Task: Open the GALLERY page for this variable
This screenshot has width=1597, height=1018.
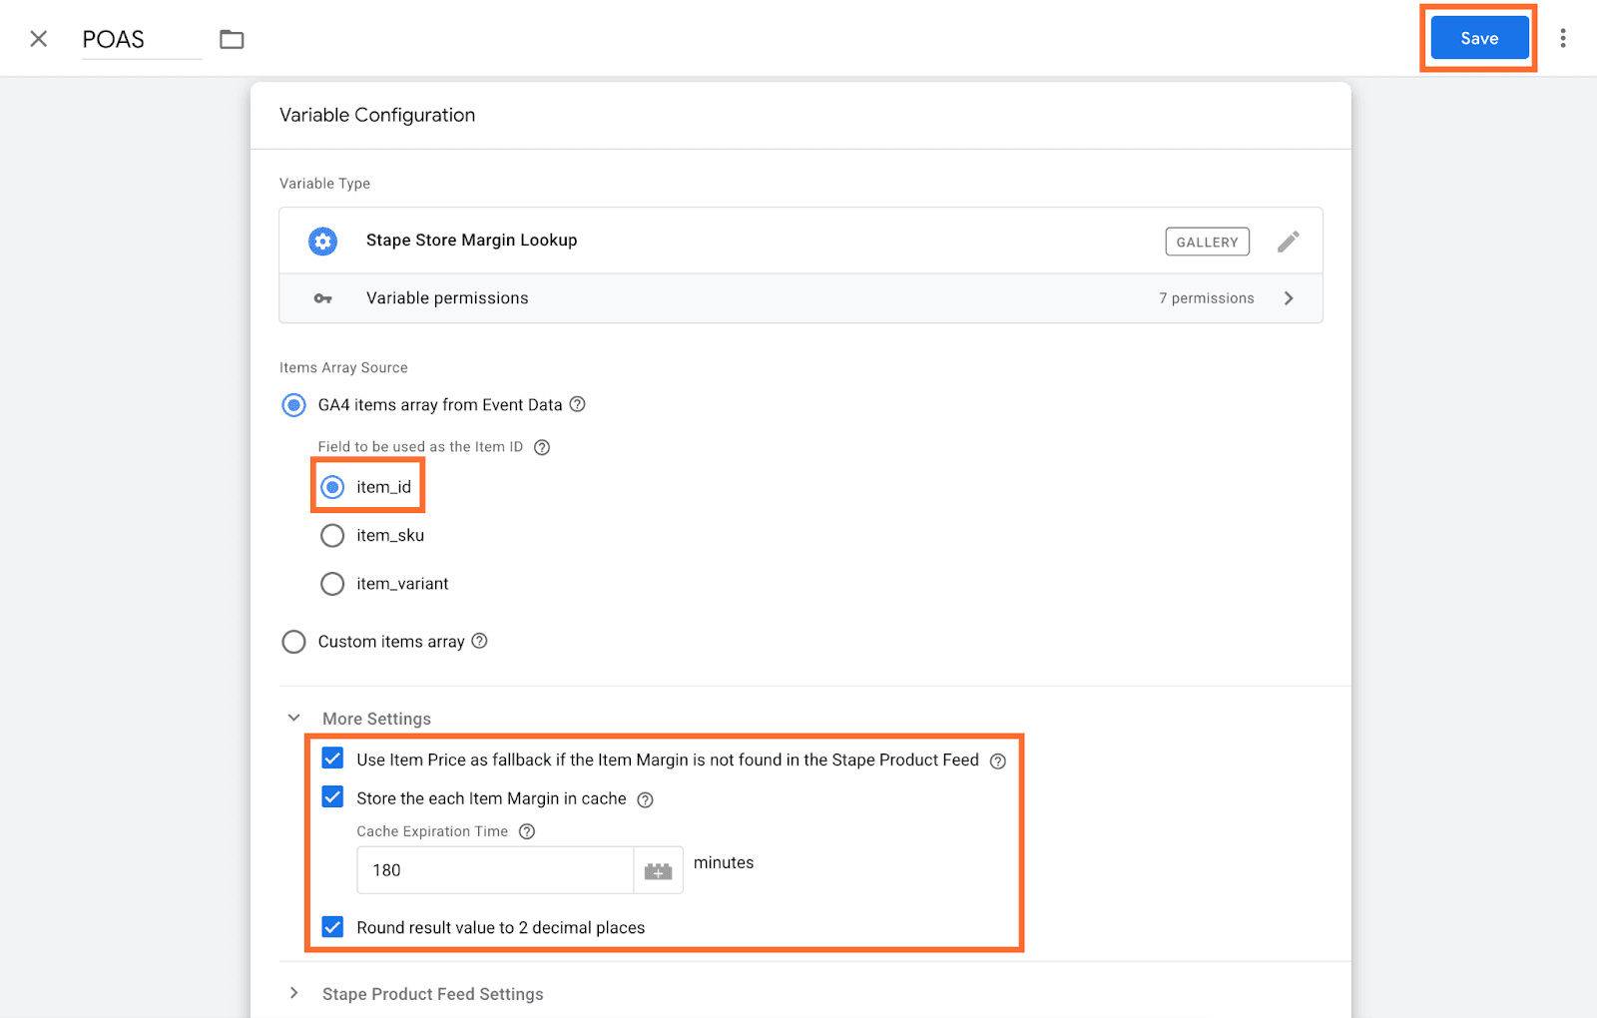Action: coord(1207,242)
